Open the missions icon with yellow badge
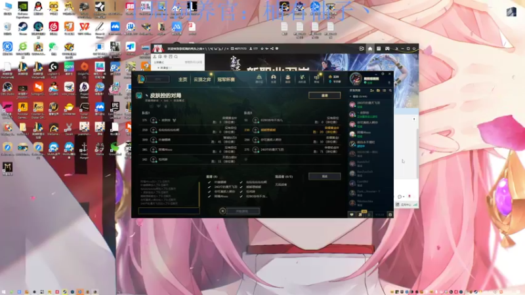 coord(361,214)
